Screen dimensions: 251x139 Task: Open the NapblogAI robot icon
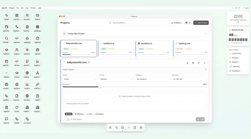[x=27, y=38]
